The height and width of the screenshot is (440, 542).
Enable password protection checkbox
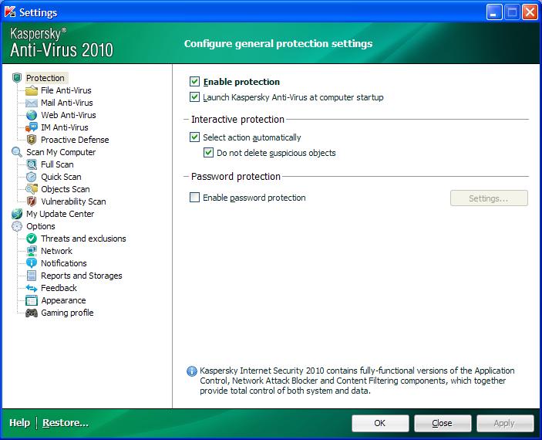194,198
